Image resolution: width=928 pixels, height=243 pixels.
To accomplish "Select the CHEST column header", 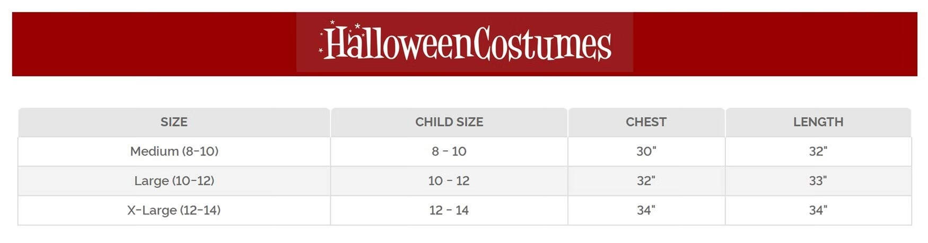I will [x=646, y=122].
